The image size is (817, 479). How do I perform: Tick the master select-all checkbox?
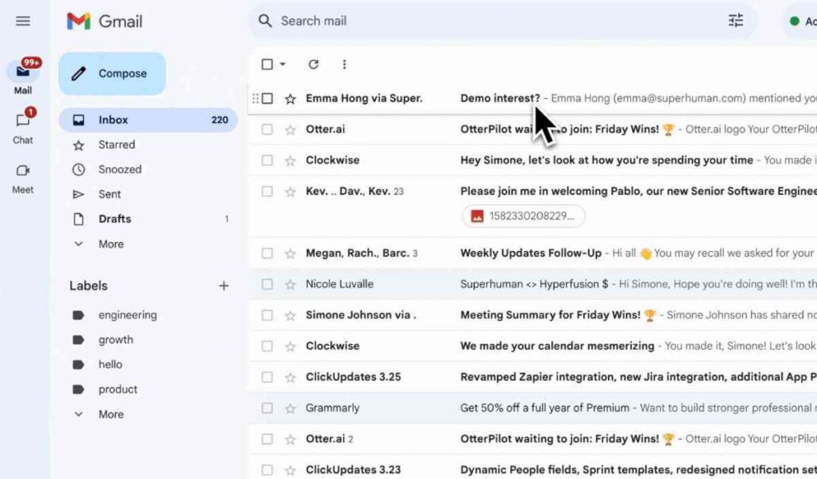point(266,64)
